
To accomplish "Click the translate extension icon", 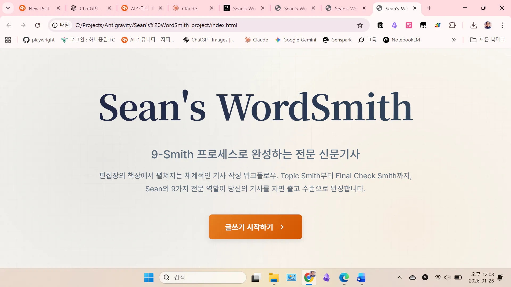I will pyautogui.click(x=409, y=25).
